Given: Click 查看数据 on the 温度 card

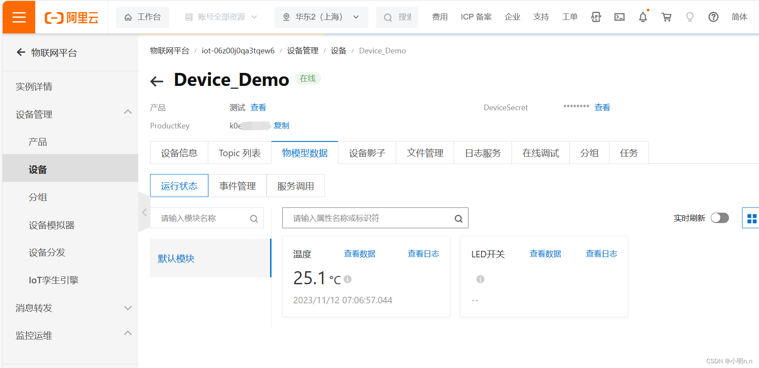Looking at the screenshot, I should (x=360, y=254).
